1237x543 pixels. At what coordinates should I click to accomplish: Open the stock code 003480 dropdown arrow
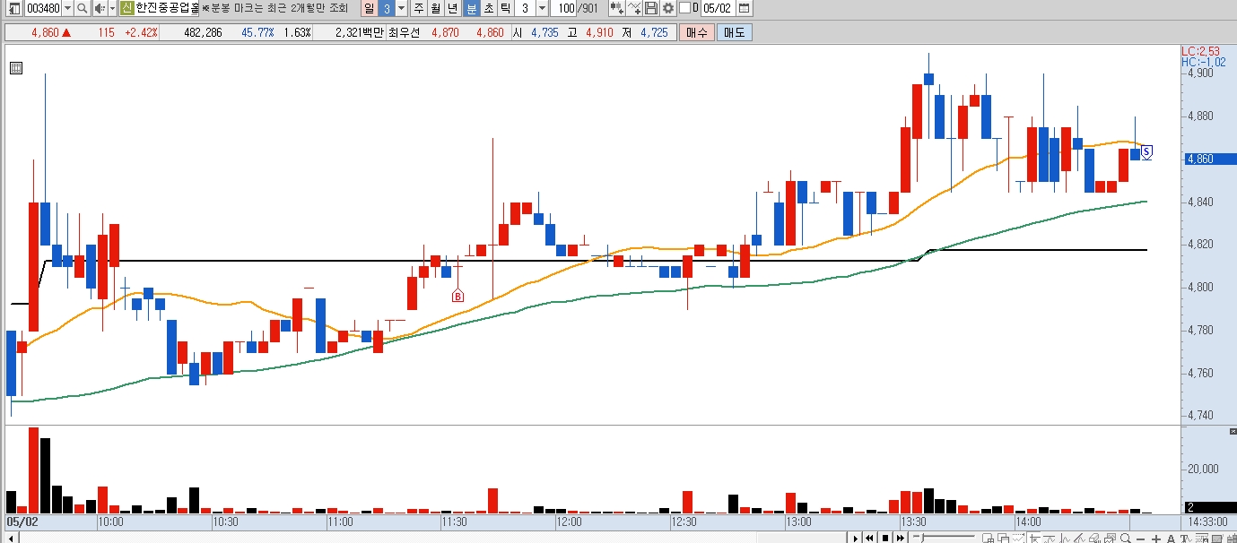click(x=68, y=8)
